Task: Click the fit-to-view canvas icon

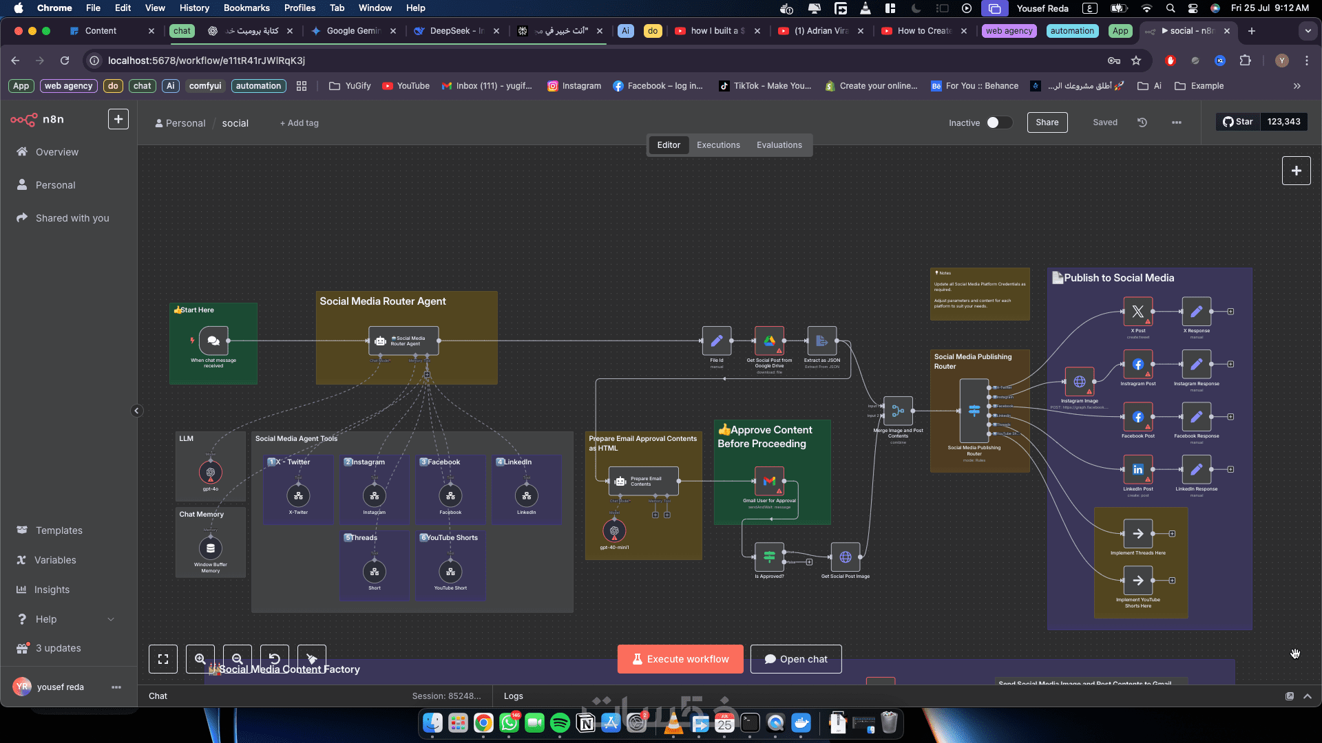Action: [163, 659]
